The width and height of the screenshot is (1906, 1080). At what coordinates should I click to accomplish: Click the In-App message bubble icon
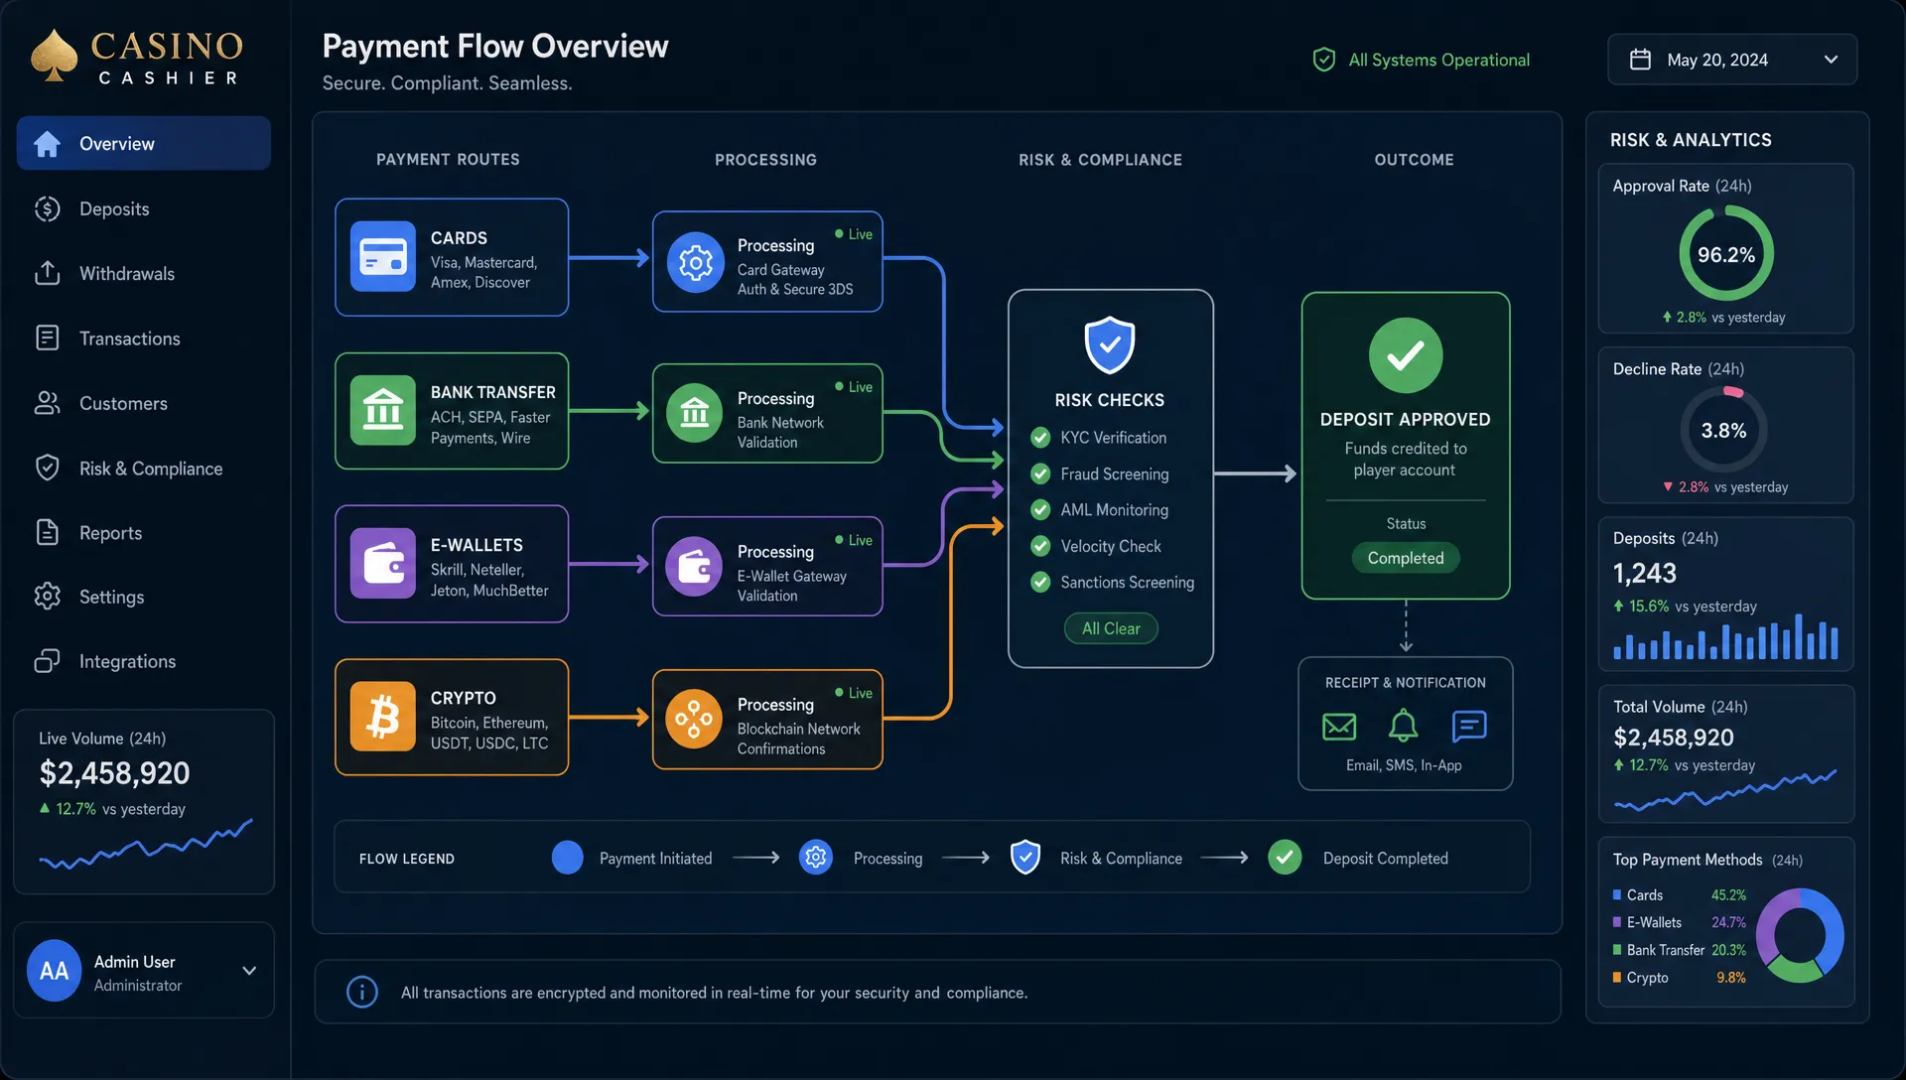coord(1469,727)
